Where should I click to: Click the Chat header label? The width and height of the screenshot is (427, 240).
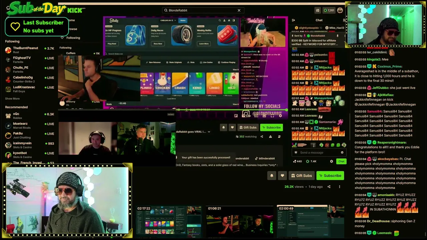pos(319,20)
